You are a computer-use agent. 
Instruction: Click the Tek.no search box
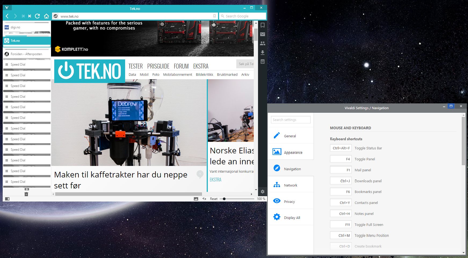(x=245, y=64)
